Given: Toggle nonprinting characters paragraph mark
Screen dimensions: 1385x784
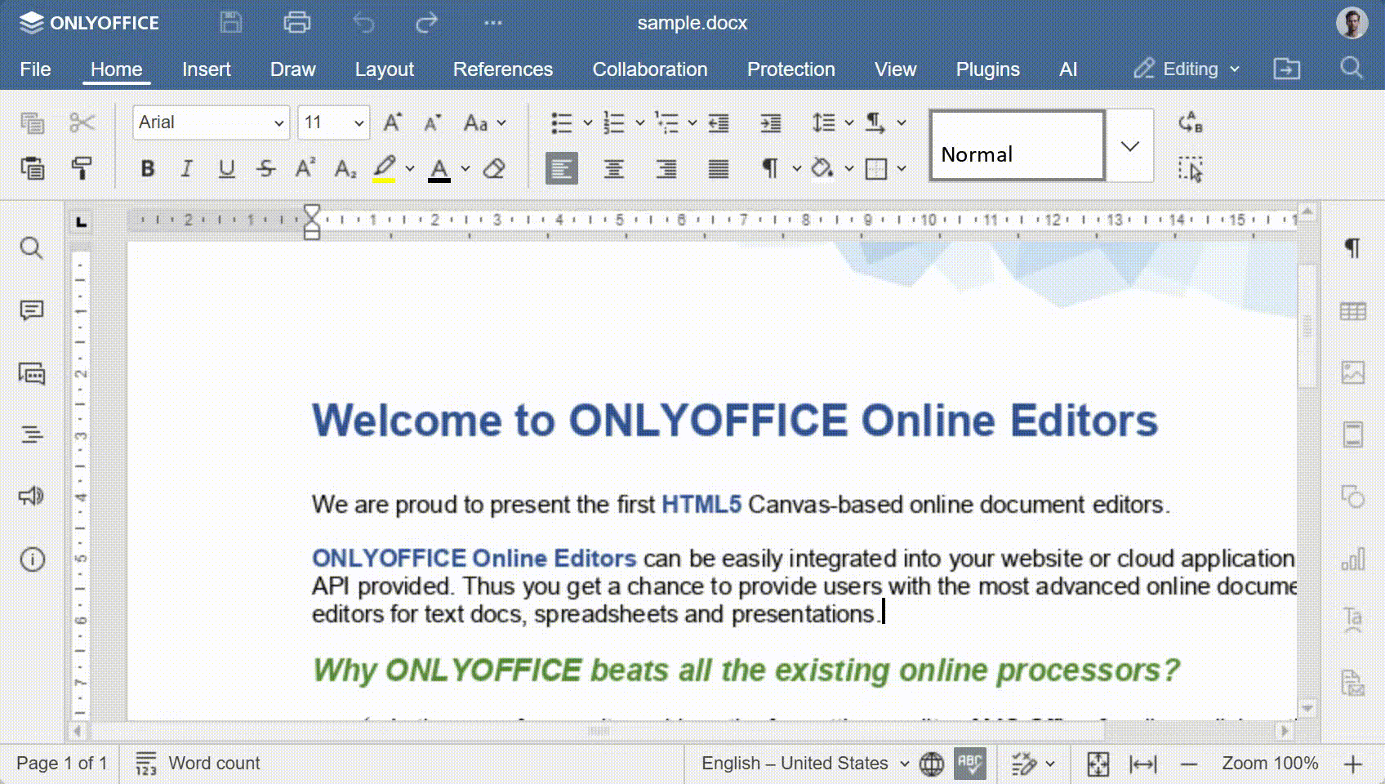Looking at the screenshot, I should 769,168.
